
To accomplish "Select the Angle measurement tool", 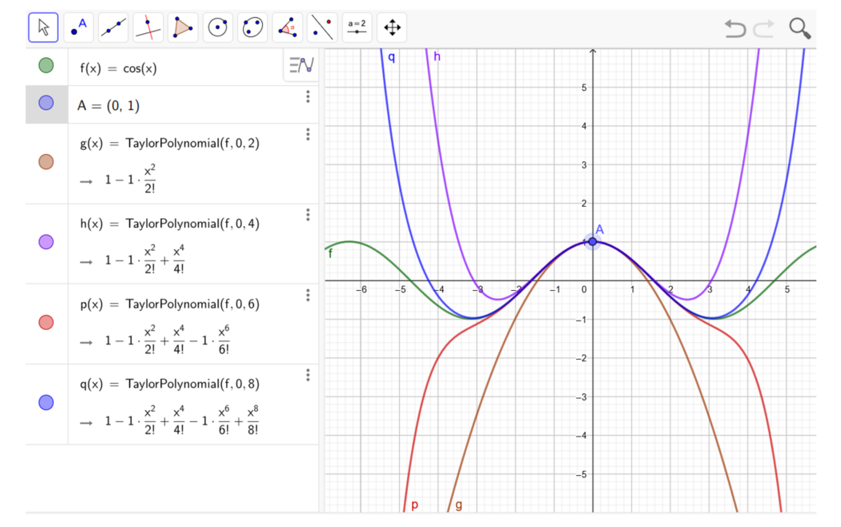I will click(x=287, y=28).
